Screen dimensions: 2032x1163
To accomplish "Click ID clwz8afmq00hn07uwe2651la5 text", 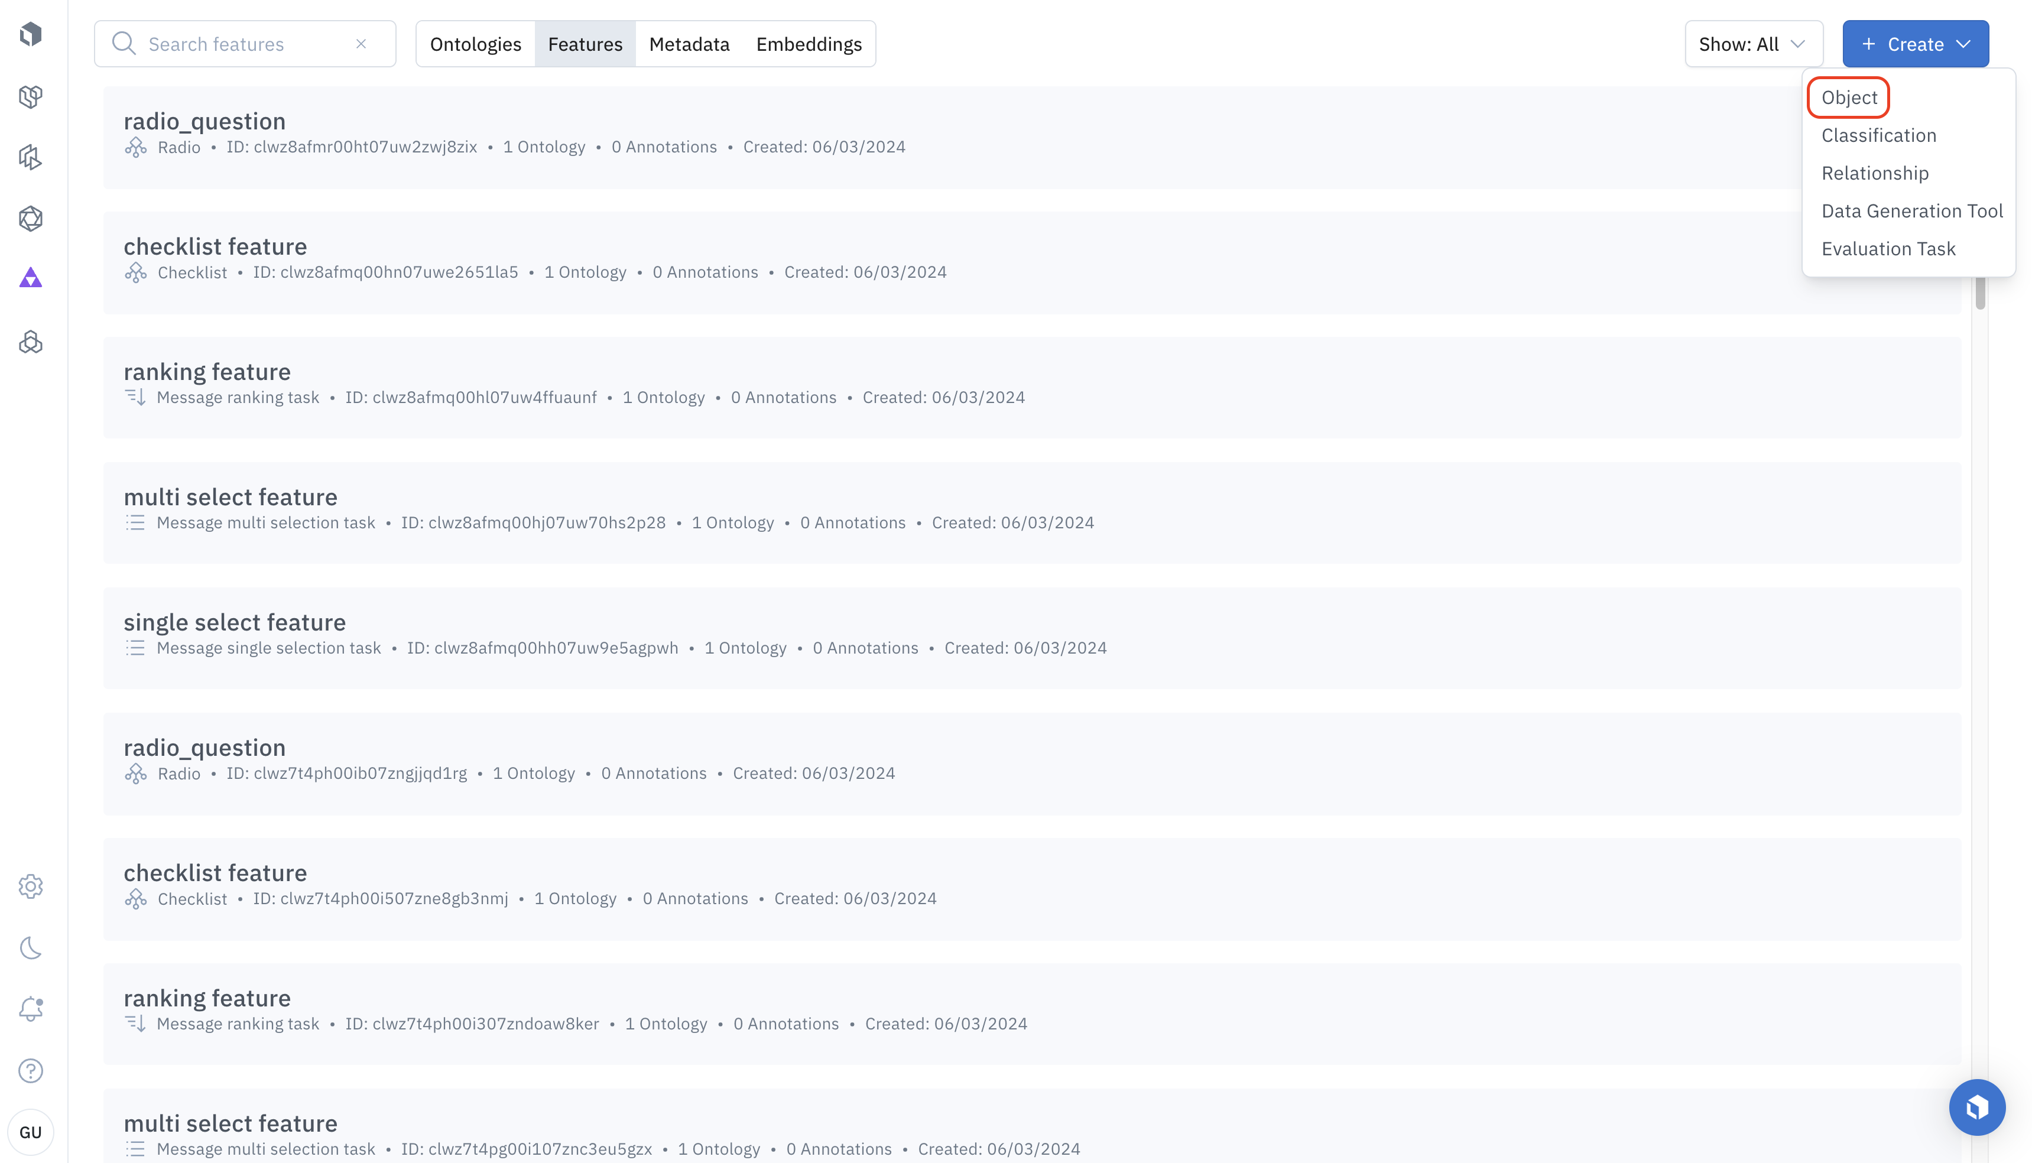I will click(x=386, y=272).
